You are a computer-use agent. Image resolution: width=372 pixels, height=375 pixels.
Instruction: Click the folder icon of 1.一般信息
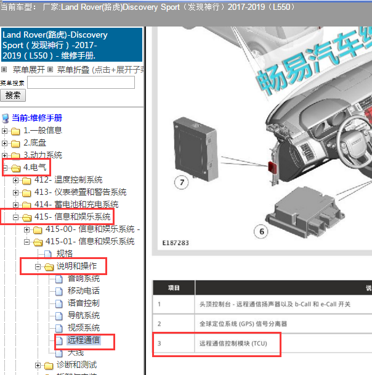pos(15,131)
